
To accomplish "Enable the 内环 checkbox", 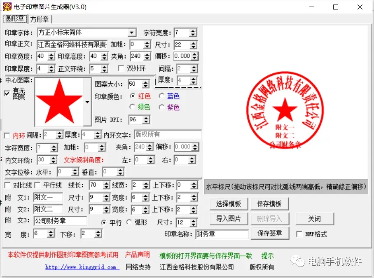I will point(7,135).
